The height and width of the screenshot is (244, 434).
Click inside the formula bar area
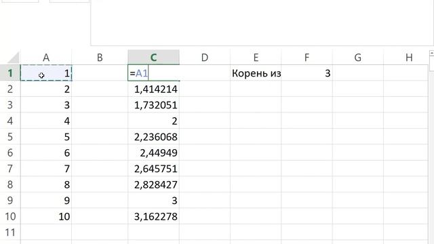coord(262,22)
